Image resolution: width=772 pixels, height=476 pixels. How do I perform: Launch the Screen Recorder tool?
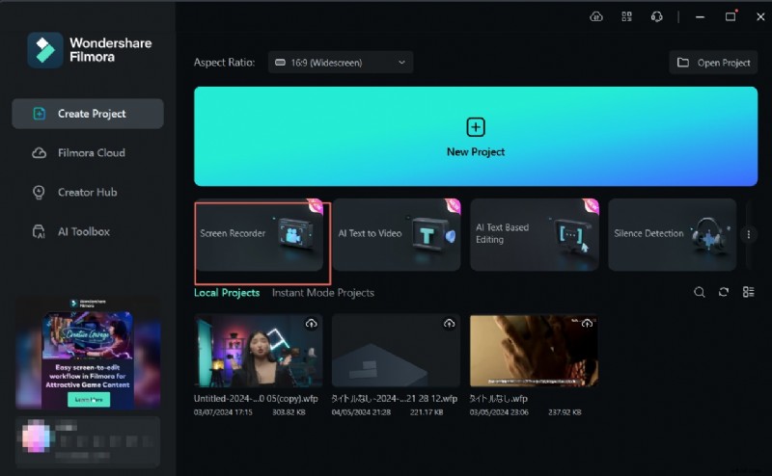[x=262, y=235]
